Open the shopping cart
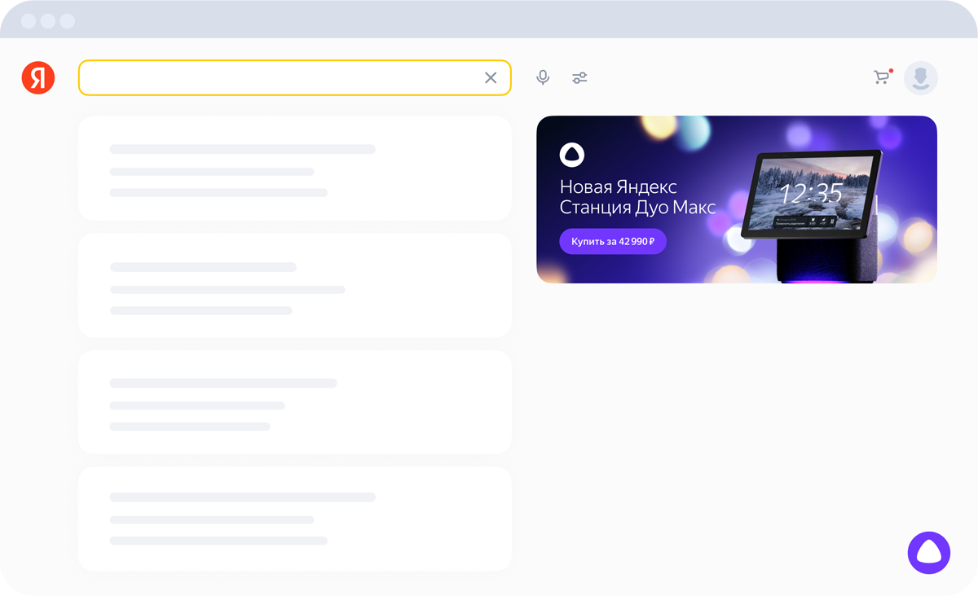 [882, 77]
